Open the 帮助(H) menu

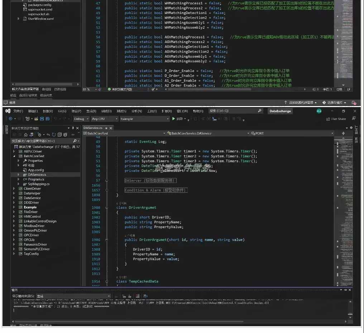tap(198, 111)
